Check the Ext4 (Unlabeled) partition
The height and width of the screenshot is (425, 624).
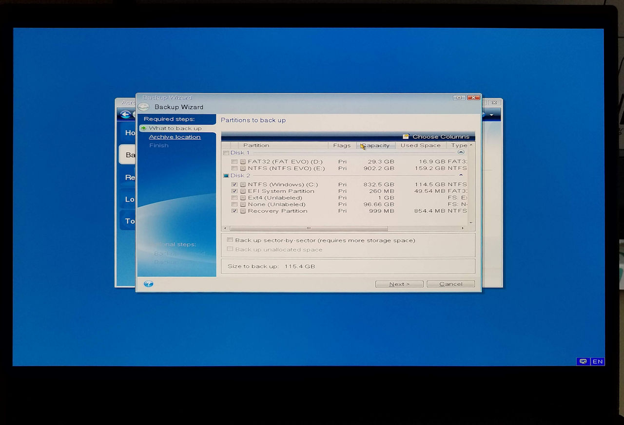point(234,198)
